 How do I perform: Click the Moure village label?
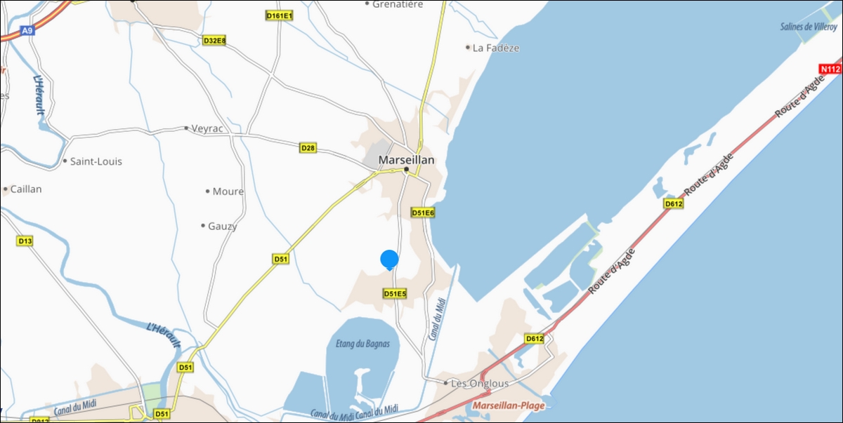[228, 192]
